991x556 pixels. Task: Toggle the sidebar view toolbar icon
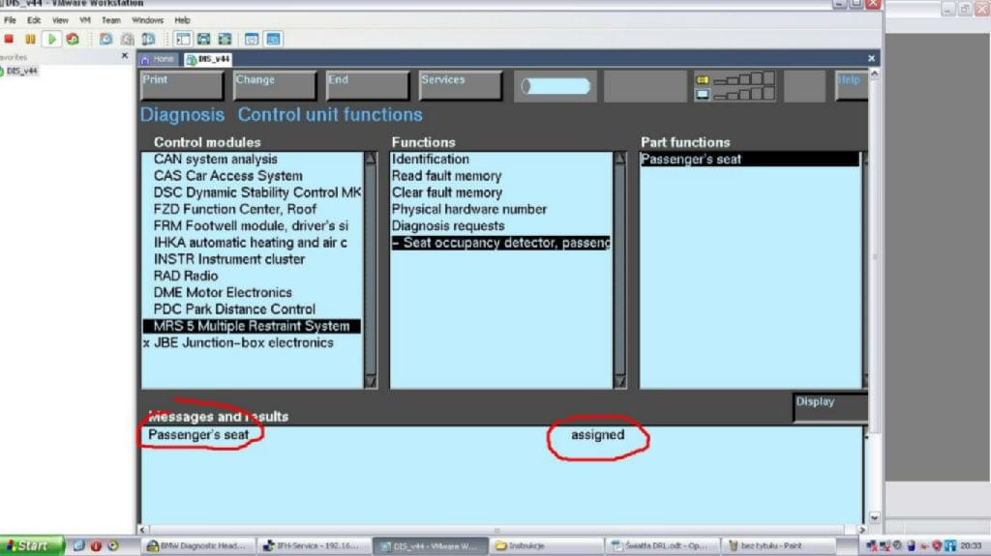click(183, 40)
